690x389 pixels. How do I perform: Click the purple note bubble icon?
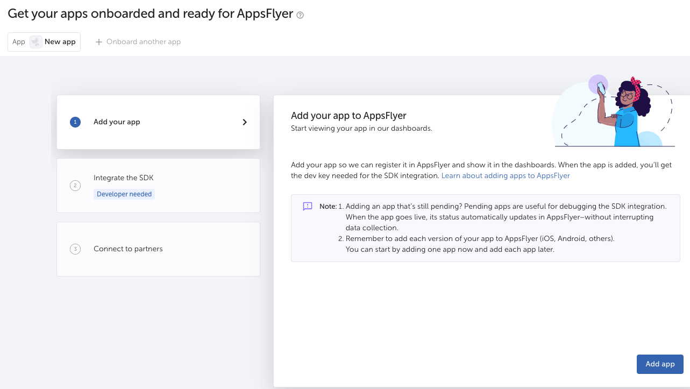tap(308, 207)
